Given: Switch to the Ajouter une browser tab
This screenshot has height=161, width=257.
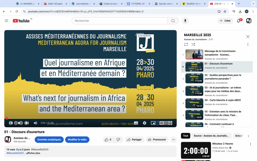Looking at the screenshot, I should (166, 4).
